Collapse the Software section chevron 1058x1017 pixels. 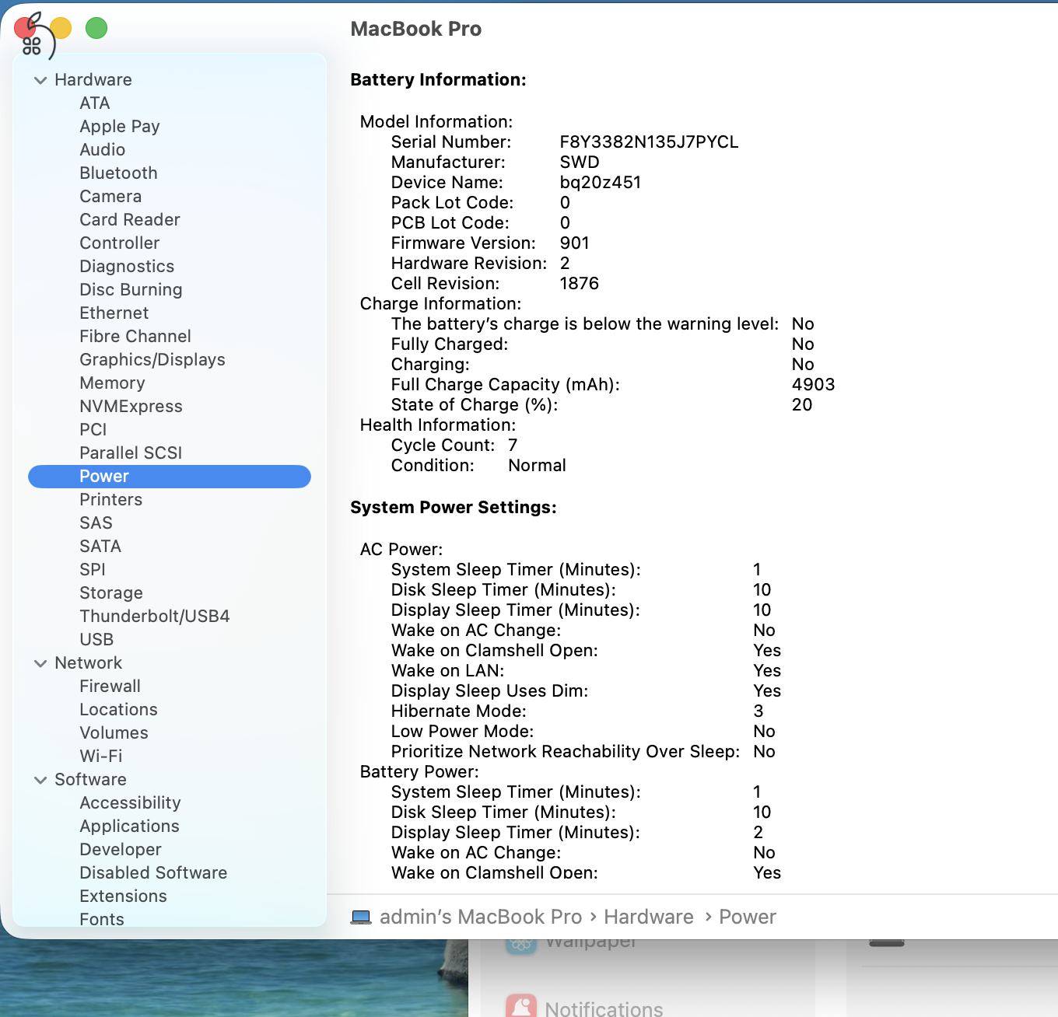click(x=40, y=780)
